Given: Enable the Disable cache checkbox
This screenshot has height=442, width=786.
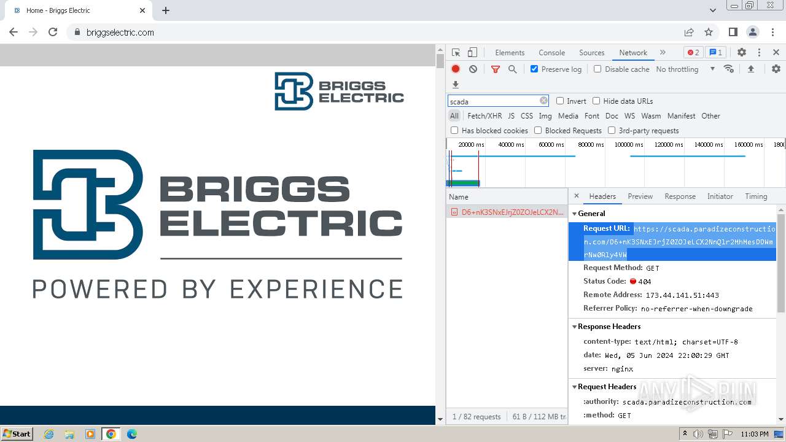Looking at the screenshot, I should (597, 69).
